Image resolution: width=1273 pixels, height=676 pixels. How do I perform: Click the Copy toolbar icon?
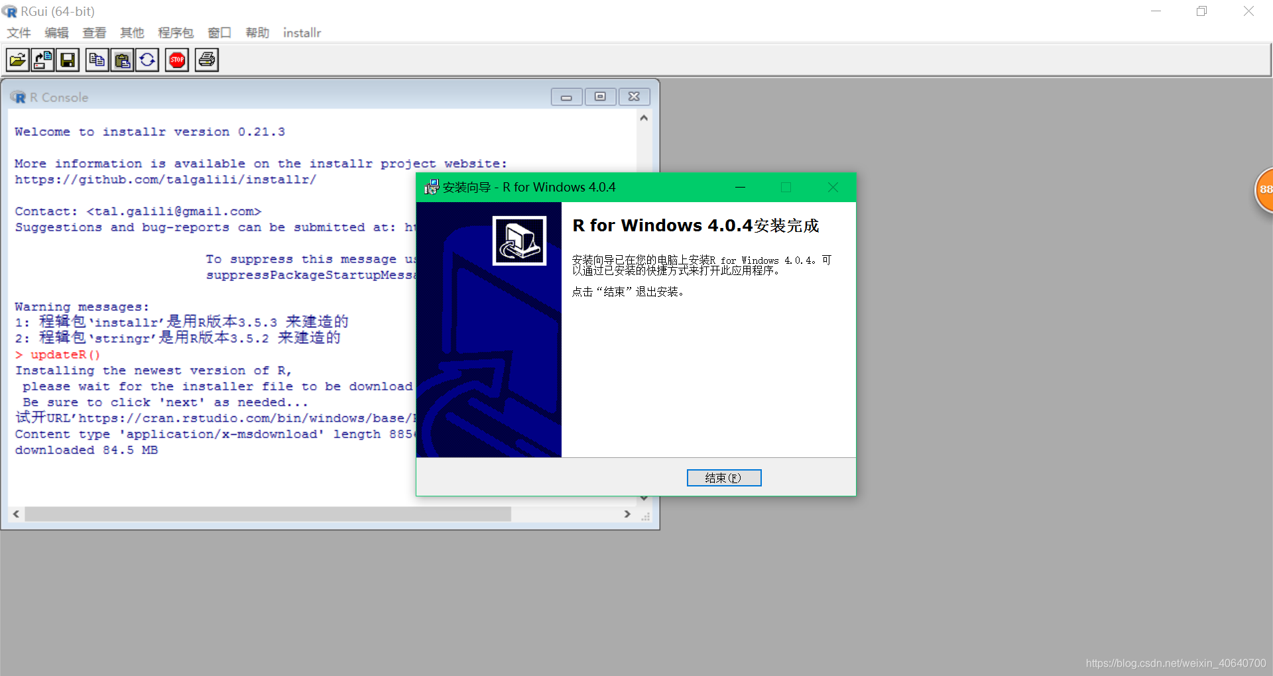97,60
